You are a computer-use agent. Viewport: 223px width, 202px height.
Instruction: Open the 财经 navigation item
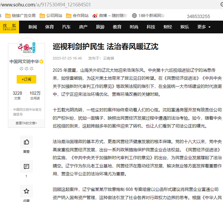(x=168, y=27)
